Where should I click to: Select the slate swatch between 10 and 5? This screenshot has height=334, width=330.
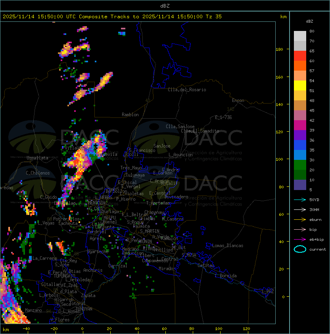tap(300, 185)
